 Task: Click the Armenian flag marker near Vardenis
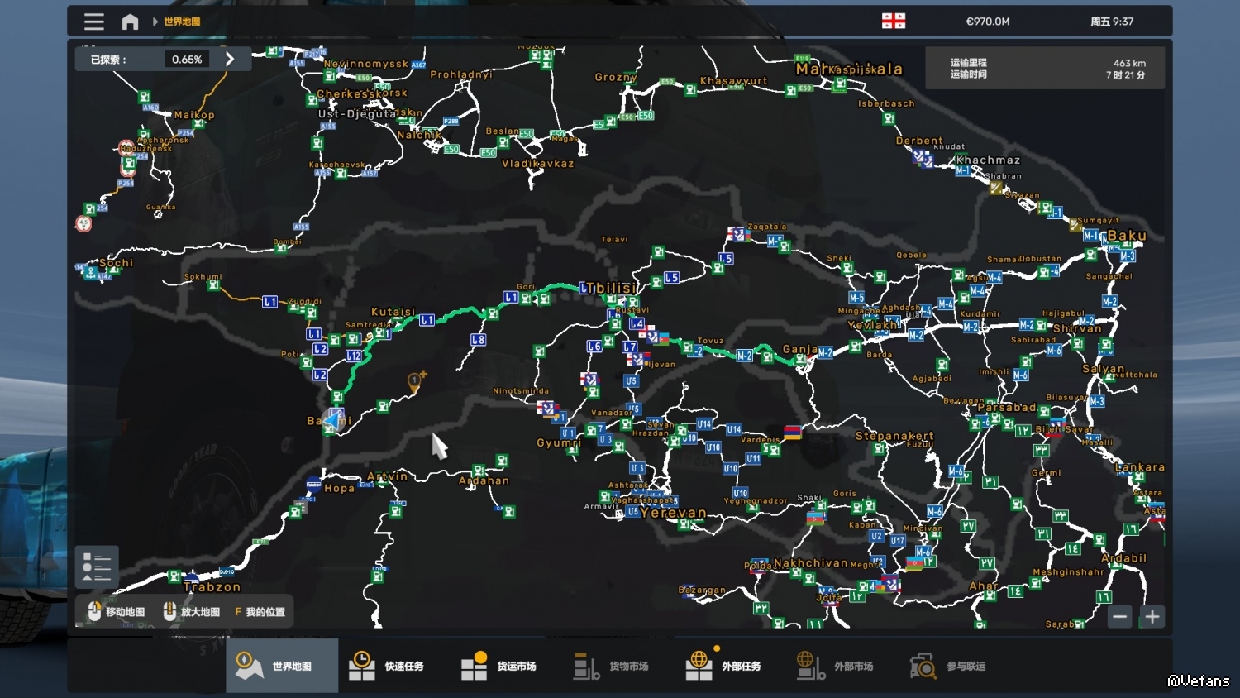(x=792, y=432)
